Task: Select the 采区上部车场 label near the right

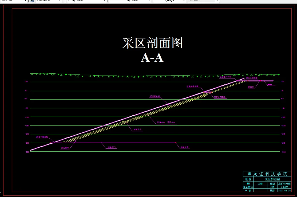Action: (252, 78)
